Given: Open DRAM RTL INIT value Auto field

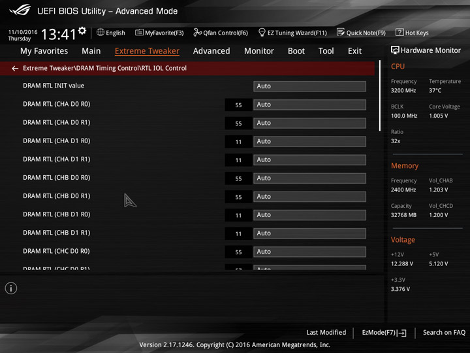Looking at the screenshot, I should pos(309,86).
